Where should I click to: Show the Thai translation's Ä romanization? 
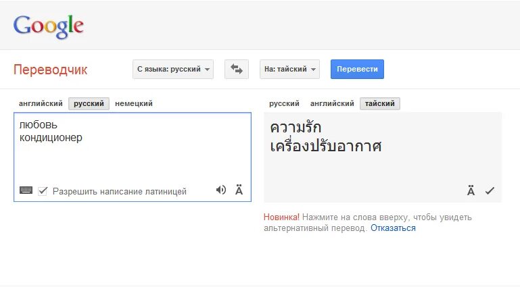click(471, 191)
